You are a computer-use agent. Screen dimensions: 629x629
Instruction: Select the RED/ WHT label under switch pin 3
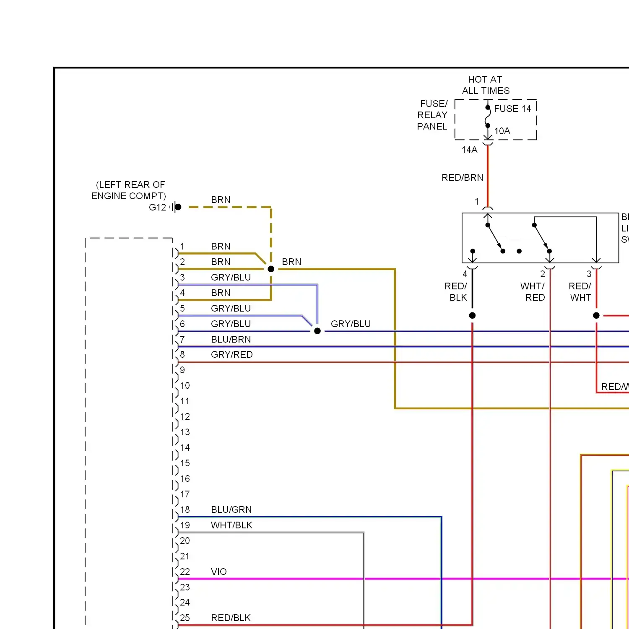coord(580,292)
